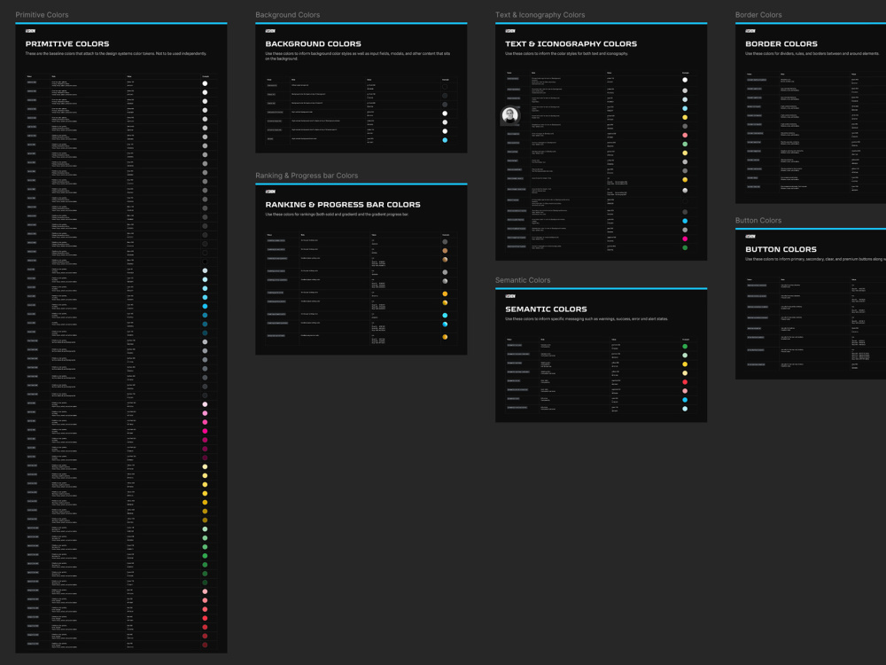Select the Button Colors frame label
This screenshot has height=665, width=886.
pos(758,221)
